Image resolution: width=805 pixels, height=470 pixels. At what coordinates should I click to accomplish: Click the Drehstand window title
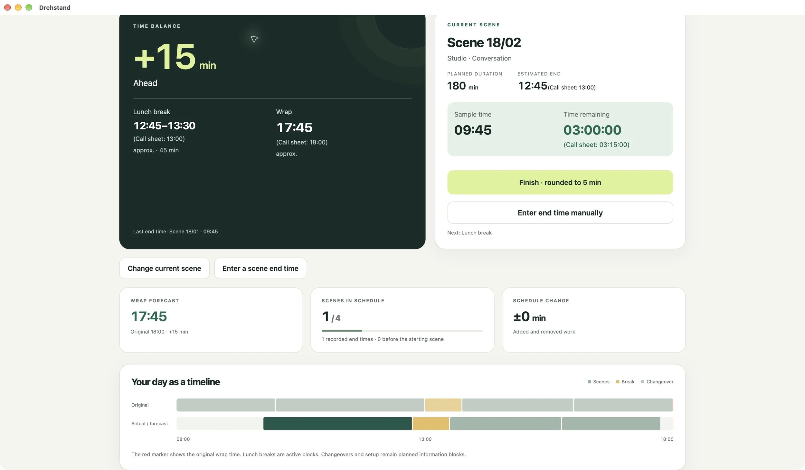click(55, 7)
